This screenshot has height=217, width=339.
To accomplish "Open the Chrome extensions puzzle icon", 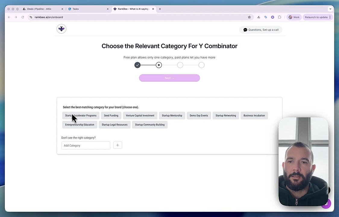I will click(280, 17).
